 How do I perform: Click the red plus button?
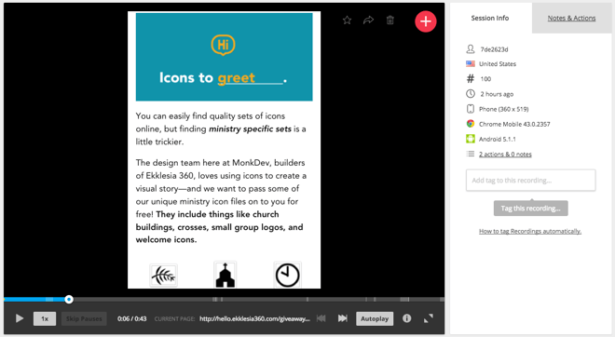426,21
